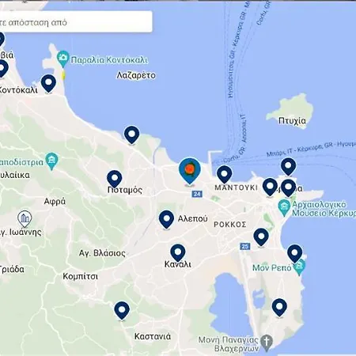Screen dimensions: 356x356
Task: Click the large selected orange-centered map pin
Action: tap(190, 171)
